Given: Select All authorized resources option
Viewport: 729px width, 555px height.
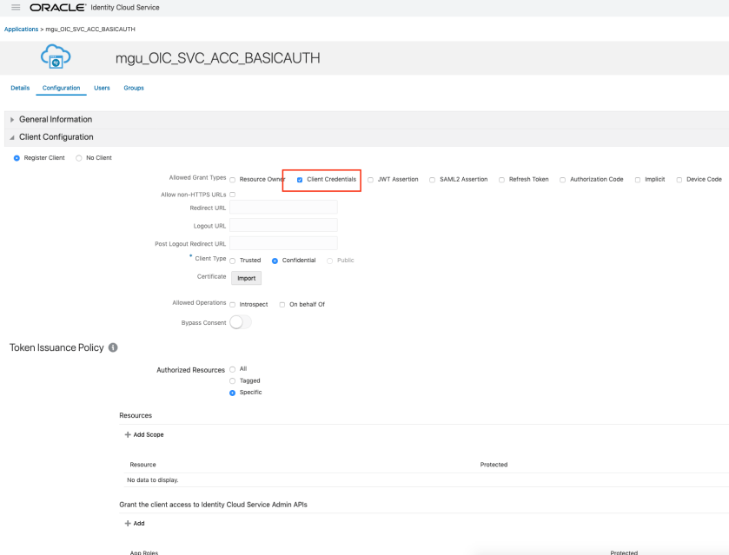Looking at the screenshot, I should coord(232,369).
